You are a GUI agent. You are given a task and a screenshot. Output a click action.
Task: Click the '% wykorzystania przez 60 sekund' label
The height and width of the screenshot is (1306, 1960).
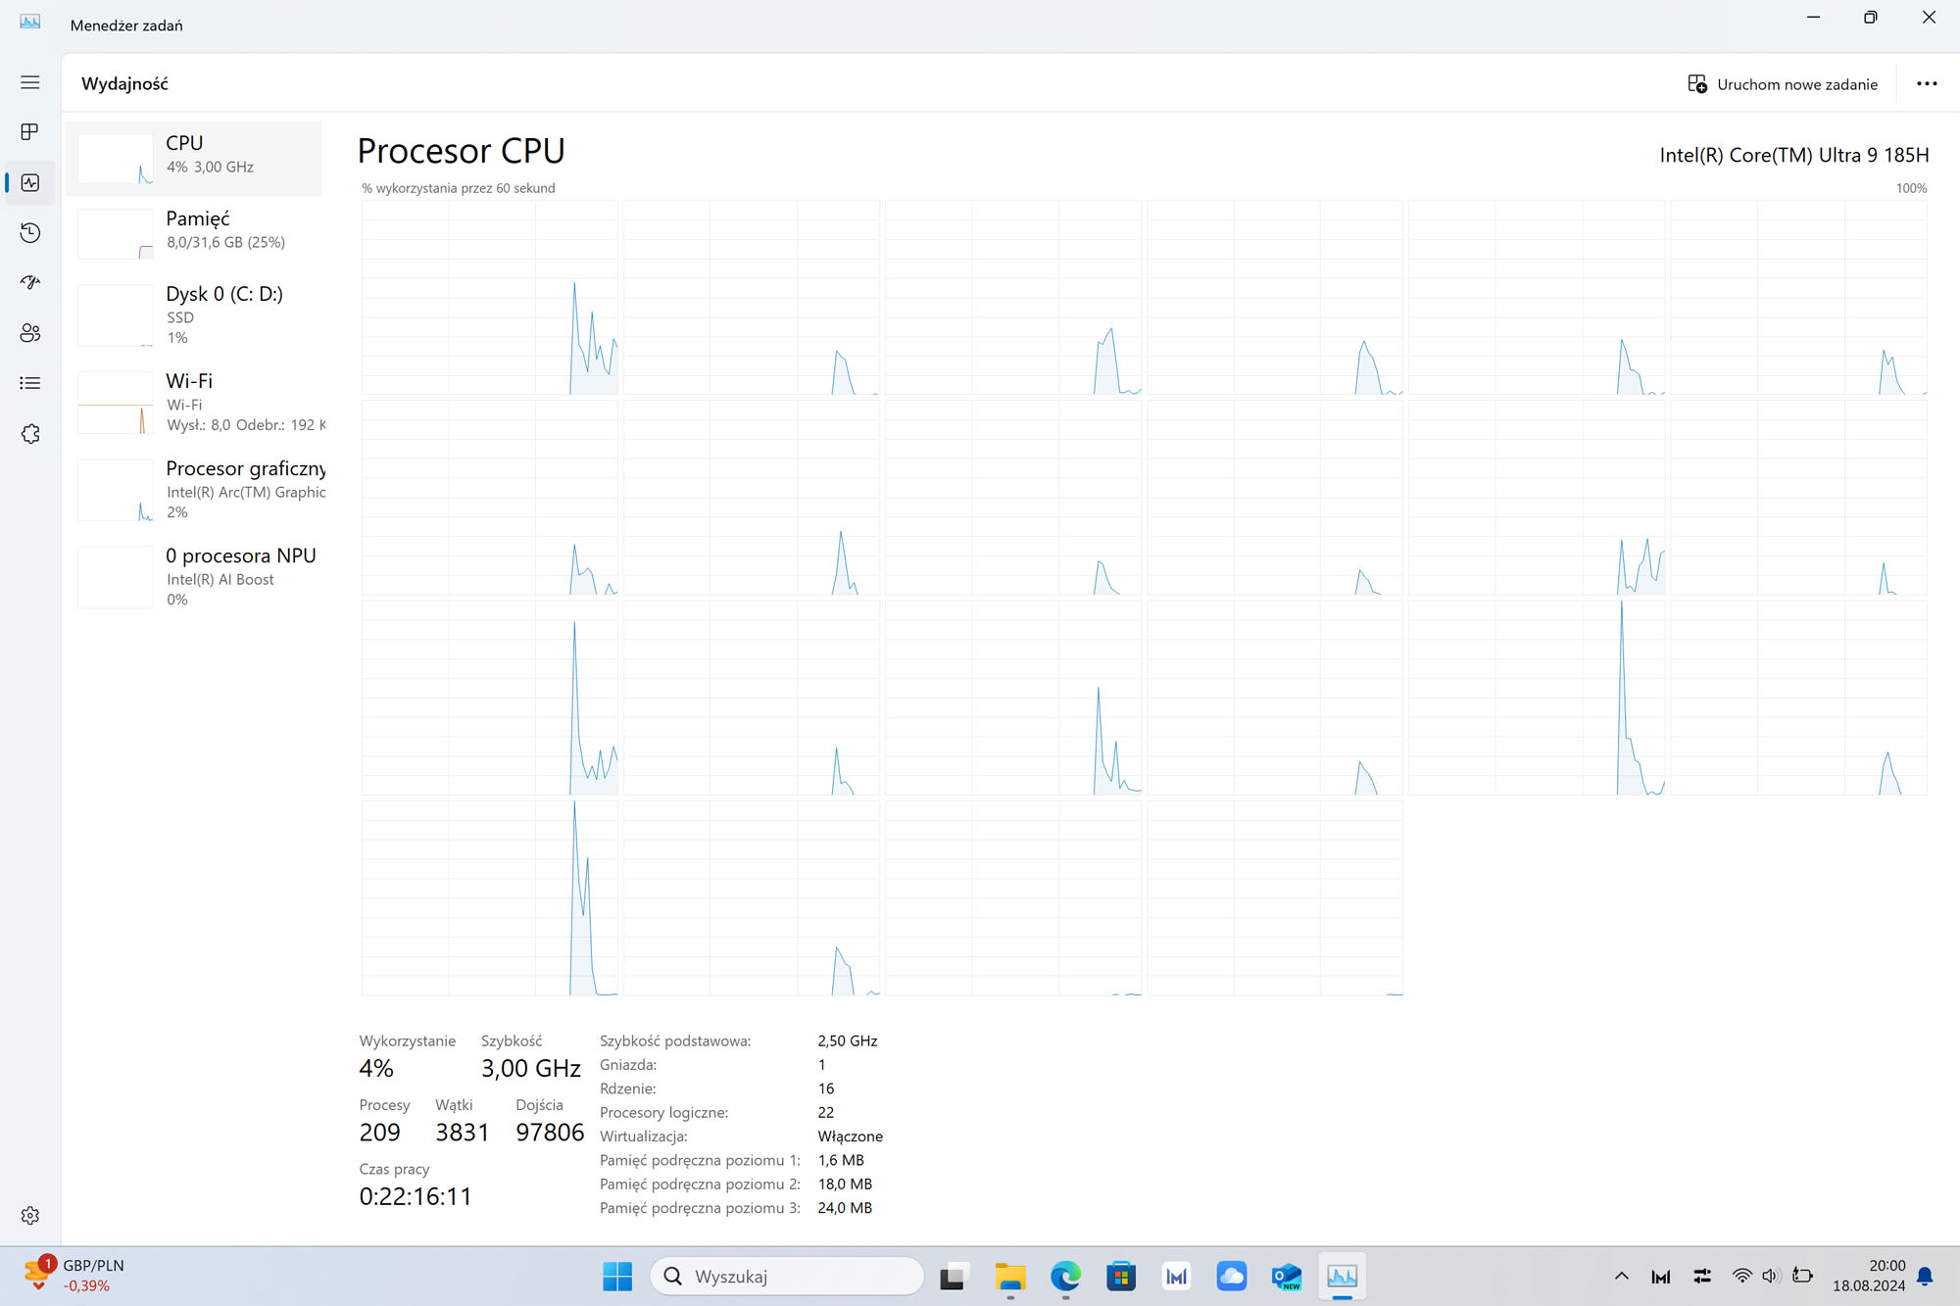coord(458,188)
